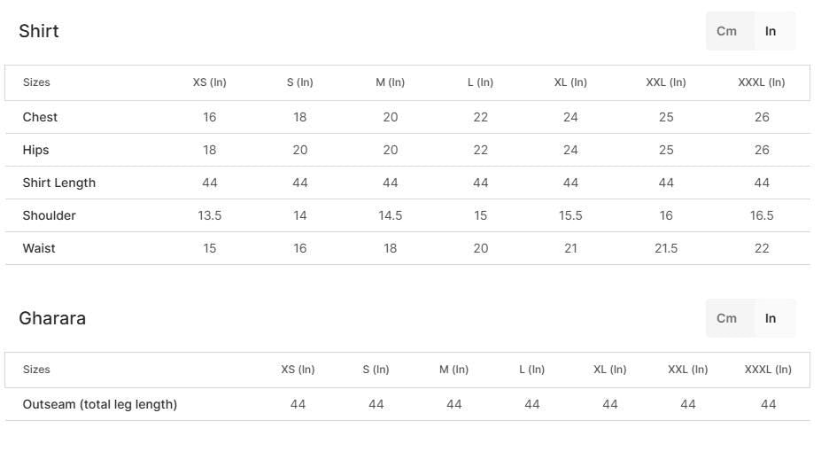
Task: Click the 13.5 Shoulder value for XS
Action: 210,215
